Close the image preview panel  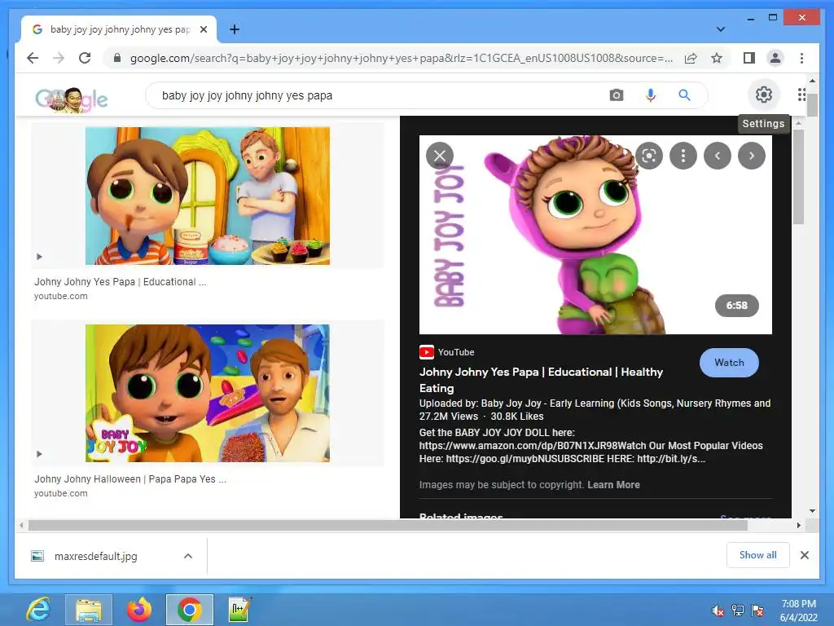(x=439, y=156)
